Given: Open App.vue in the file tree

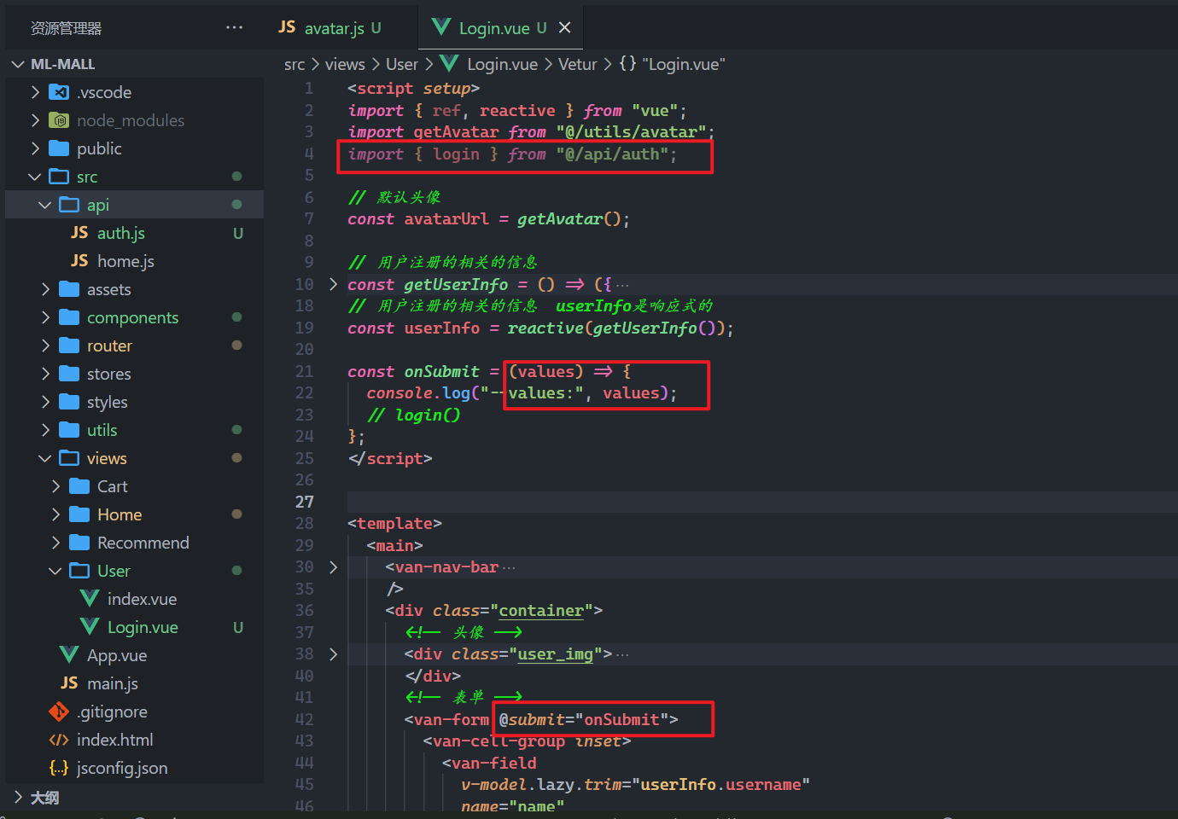Looking at the screenshot, I should pyautogui.click(x=117, y=655).
